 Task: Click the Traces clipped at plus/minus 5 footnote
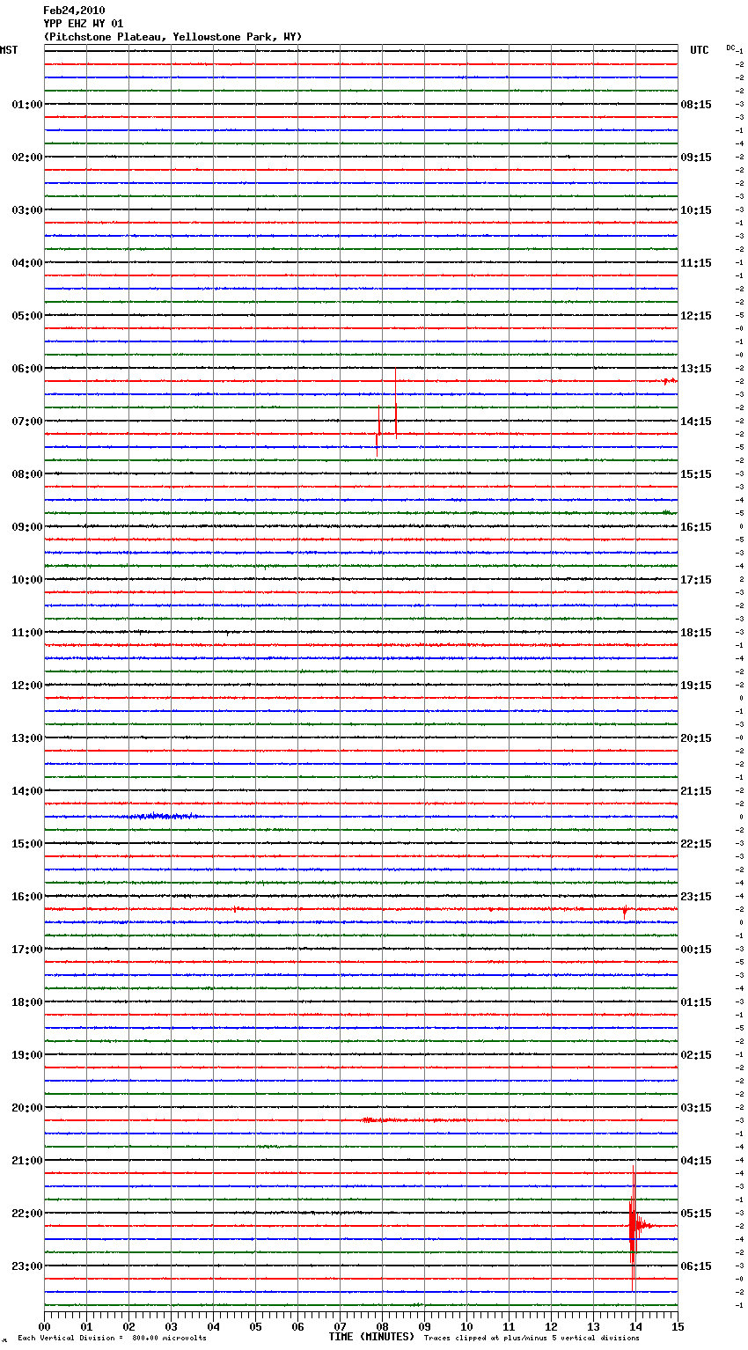pyautogui.click(x=532, y=1339)
